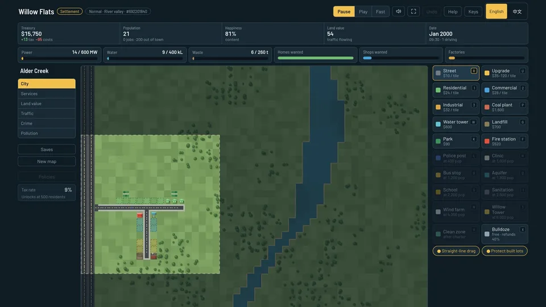The height and width of the screenshot is (307, 546).
Task: Click the Date Jan 2000 stat
Action: point(477,34)
